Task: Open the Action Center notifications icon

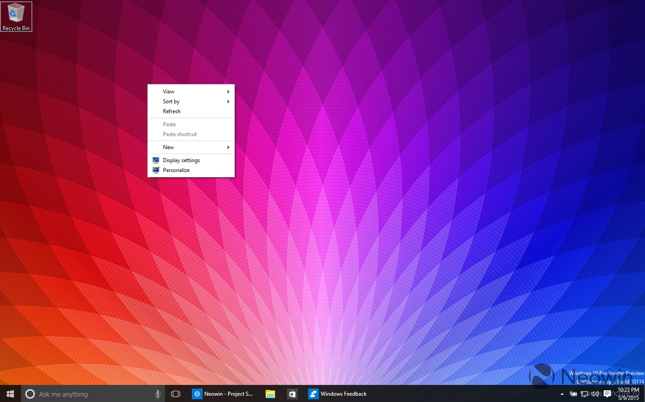Action: click(x=607, y=394)
